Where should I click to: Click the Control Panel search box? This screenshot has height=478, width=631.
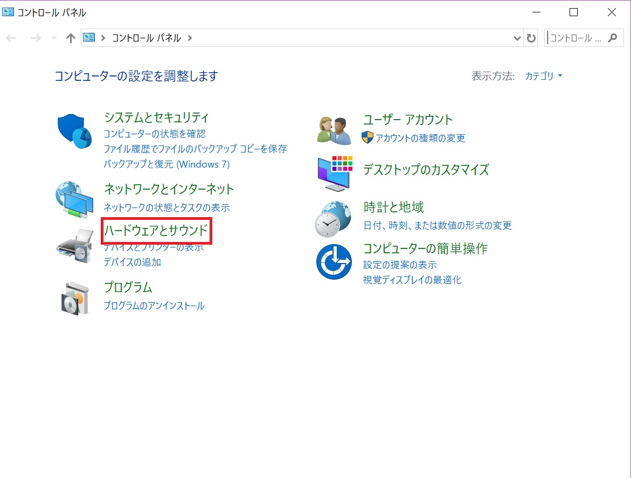tap(577, 38)
